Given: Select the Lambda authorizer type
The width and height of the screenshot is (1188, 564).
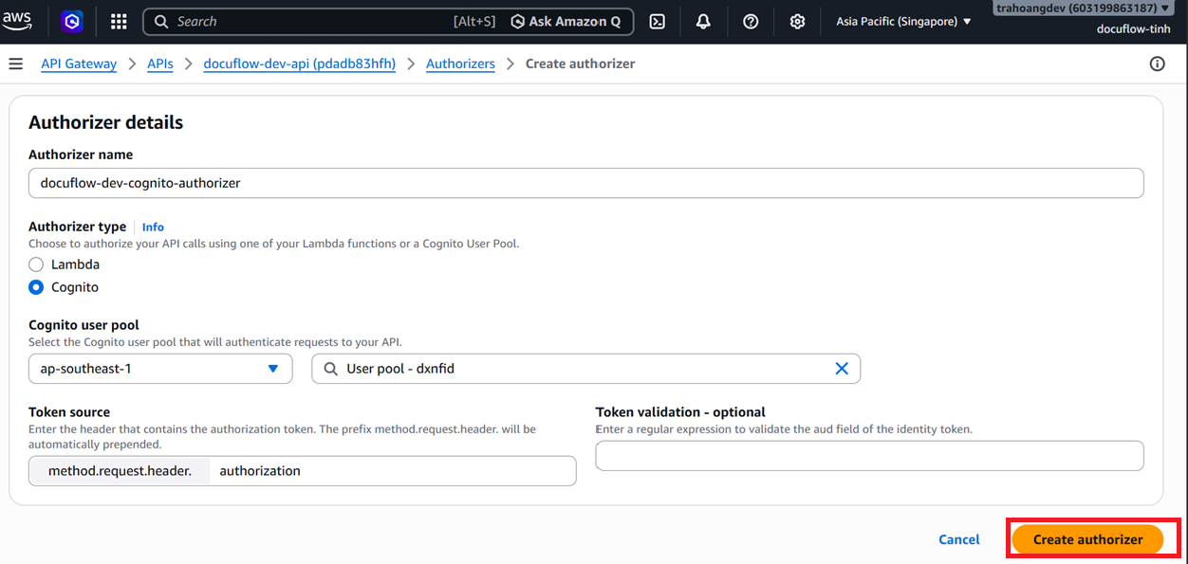Looking at the screenshot, I should [x=36, y=264].
